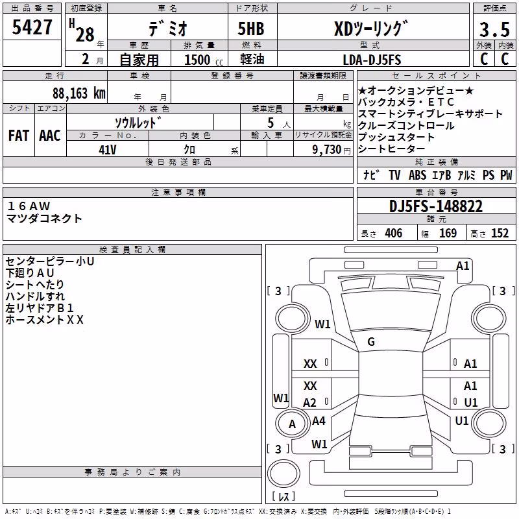Click the A2 mark on the diagram

click(309, 403)
